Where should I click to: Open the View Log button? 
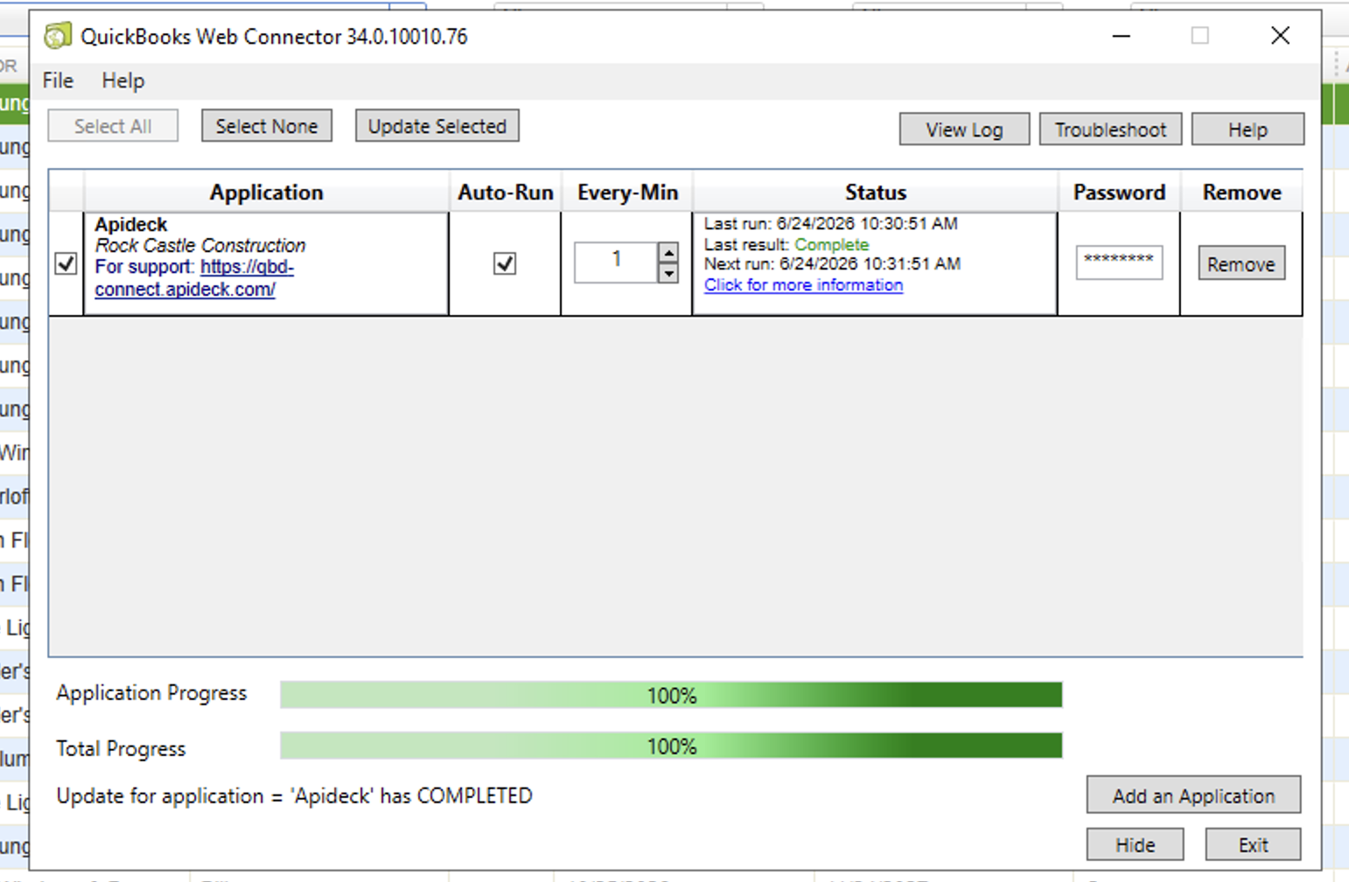[964, 129]
